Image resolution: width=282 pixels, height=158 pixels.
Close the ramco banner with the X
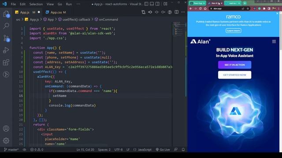tap(277, 14)
